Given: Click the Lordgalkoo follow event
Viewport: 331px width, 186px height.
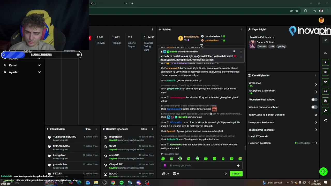Looking at the screenshot, I should 73,157.
